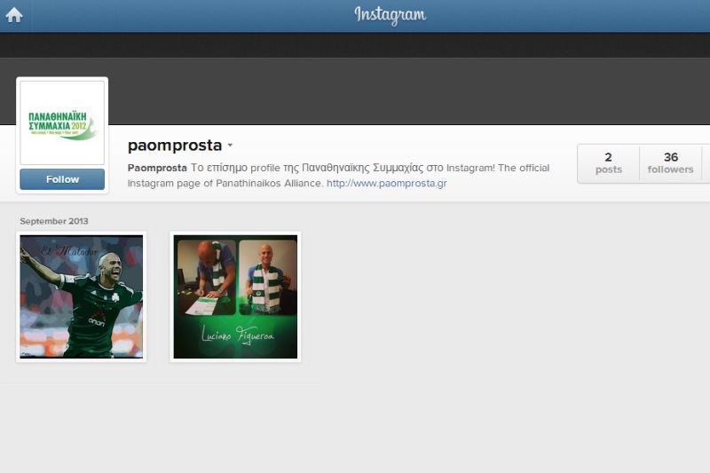Show the 36 followers list
This screenshot has width=710, height=473.
pyautogui.click(x=670, y=163)
